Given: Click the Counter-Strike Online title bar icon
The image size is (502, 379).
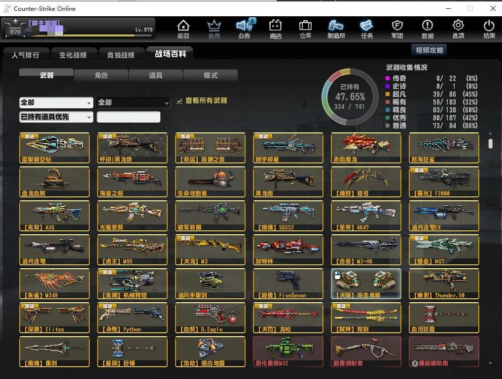Looking at the screenshot, I should (x=7, y=9).
